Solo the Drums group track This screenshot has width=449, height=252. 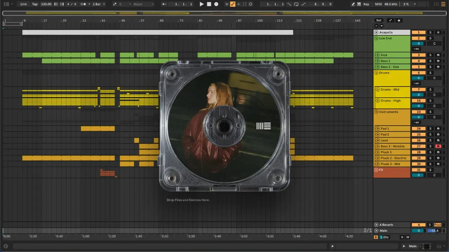coord(430,73)
